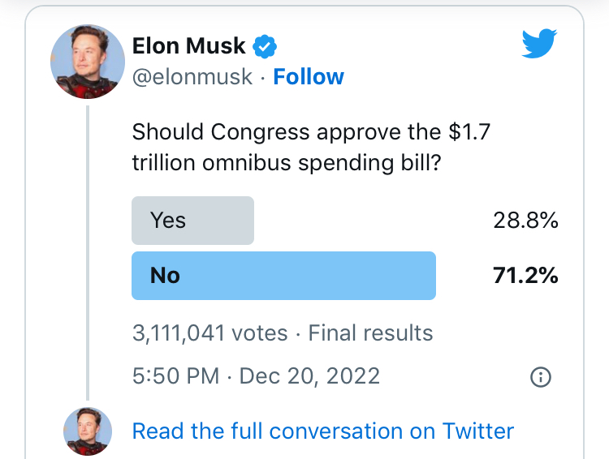This screenshot has height=459, width=609.
Task: Open the '5:50 PM · Dec 20, 2022' timestamp
Action: pos(256,376)
